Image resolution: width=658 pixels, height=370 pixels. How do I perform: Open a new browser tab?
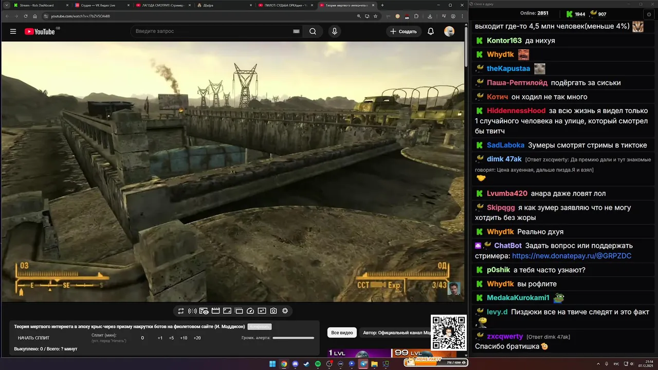pyautogui.click(x=382, y=5)
